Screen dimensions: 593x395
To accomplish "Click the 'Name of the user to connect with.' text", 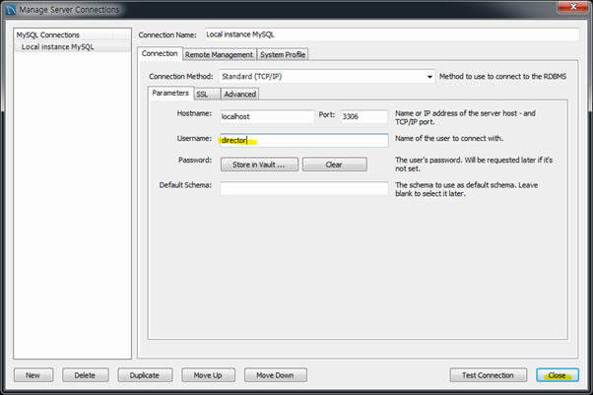I will click(449, 139).
